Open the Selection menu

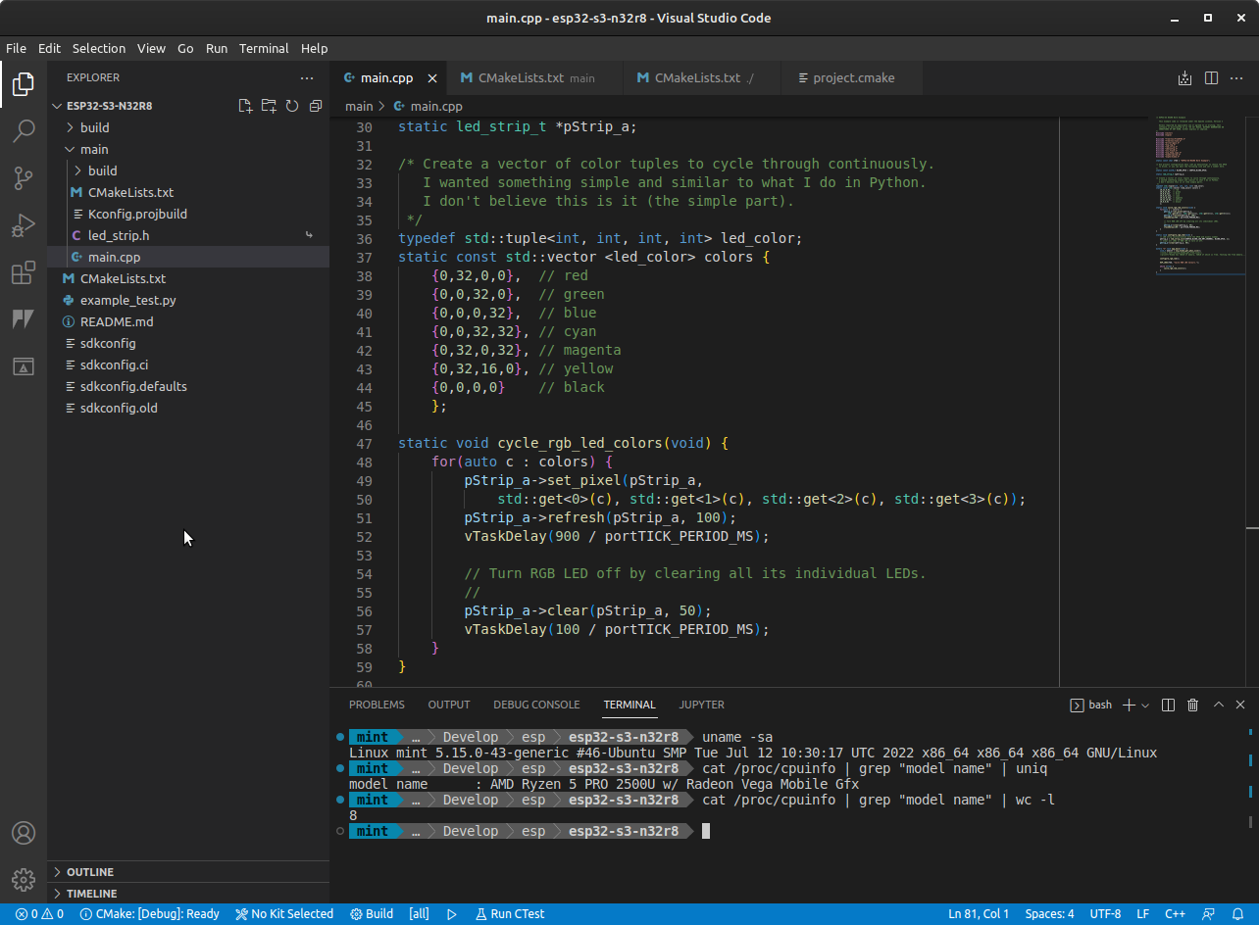(99, 48)
